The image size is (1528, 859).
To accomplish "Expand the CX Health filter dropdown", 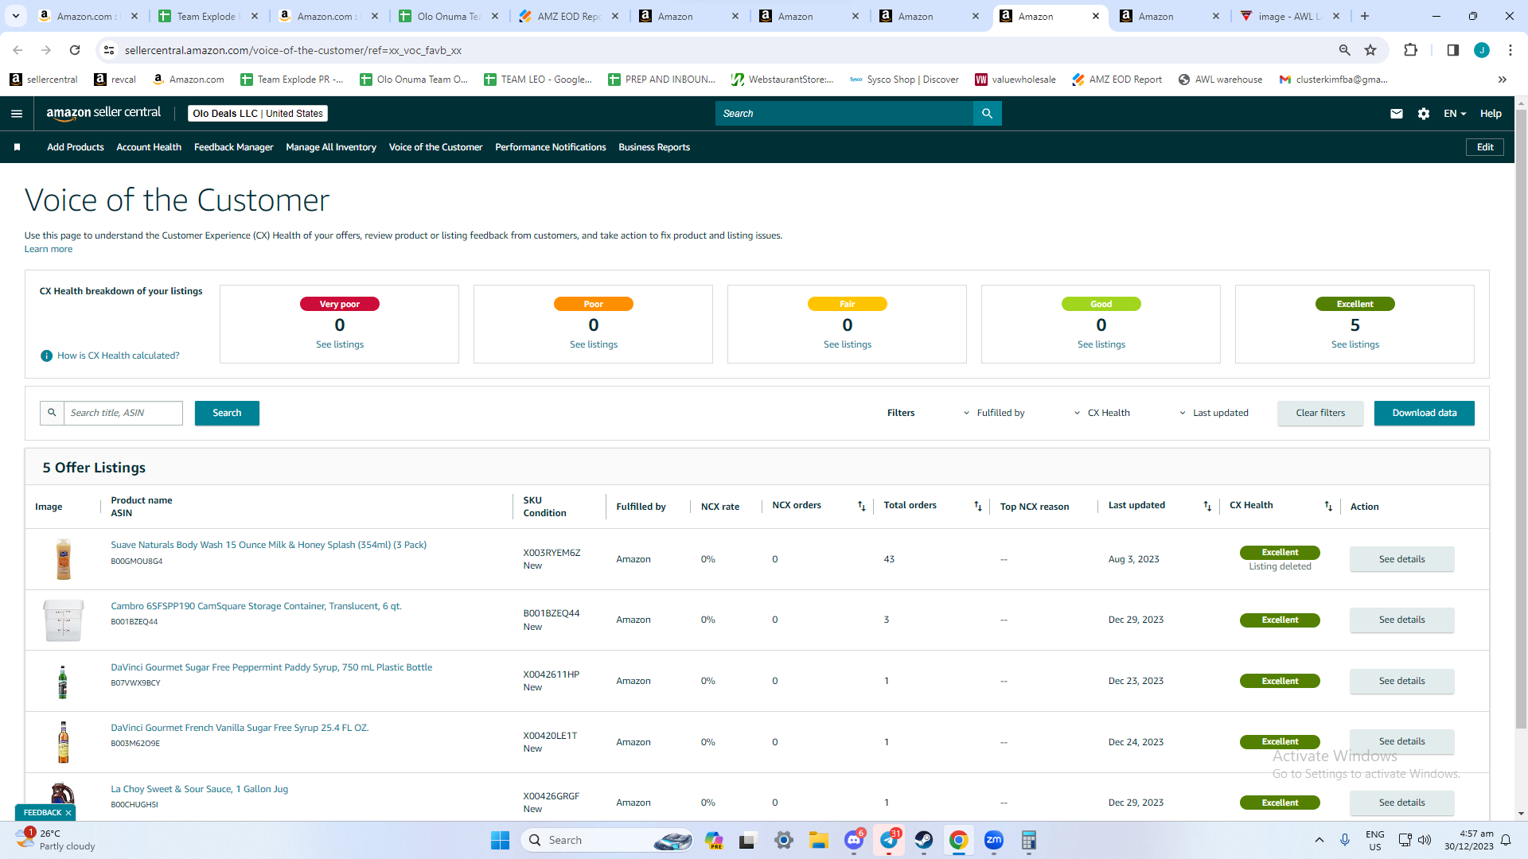I will (x=1102, y=413).
